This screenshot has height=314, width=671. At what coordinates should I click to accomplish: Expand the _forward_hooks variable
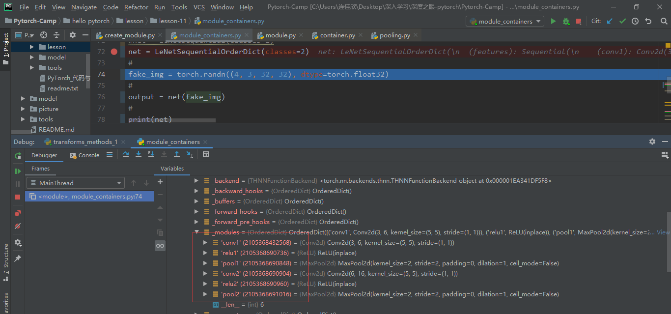tap(196, 211)
